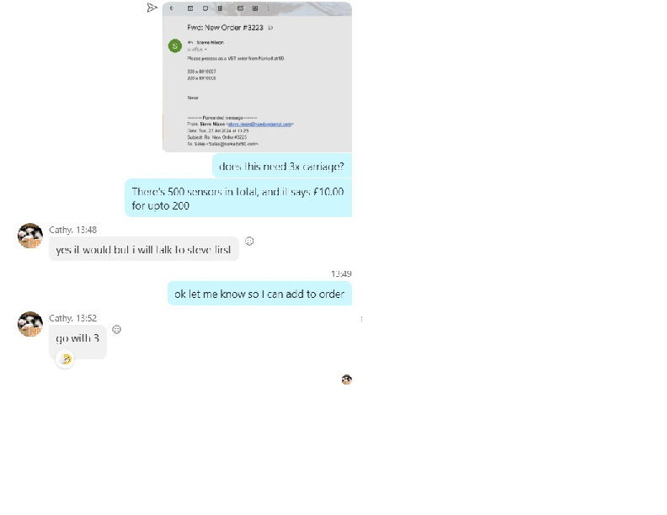Click the vertical dots in the email screenshot toolbar

coord(268,8)
